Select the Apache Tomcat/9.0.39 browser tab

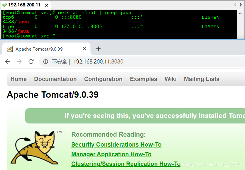(46, 49)
